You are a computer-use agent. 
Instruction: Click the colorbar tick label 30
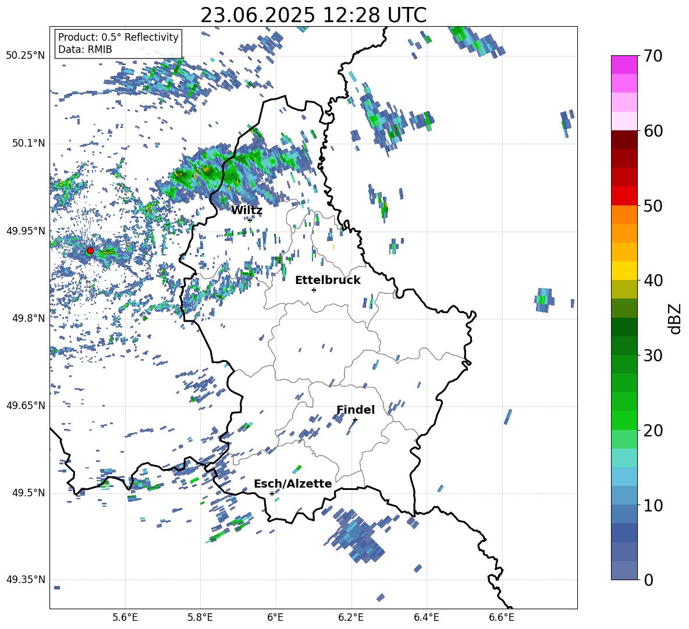point(653,356)
